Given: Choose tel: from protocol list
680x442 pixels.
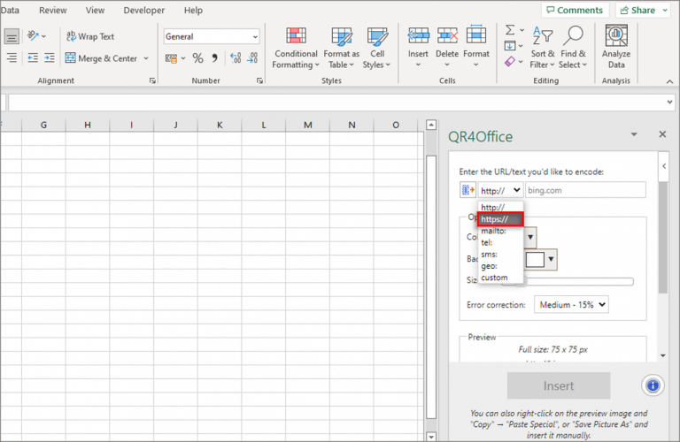Looking at the screenshot, I should click(500, 242).
